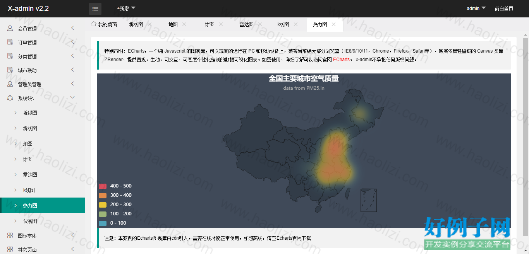Click the subtitle data from PM25.in
The width and height of the screenshot is (529, 254).
[304, 88]
